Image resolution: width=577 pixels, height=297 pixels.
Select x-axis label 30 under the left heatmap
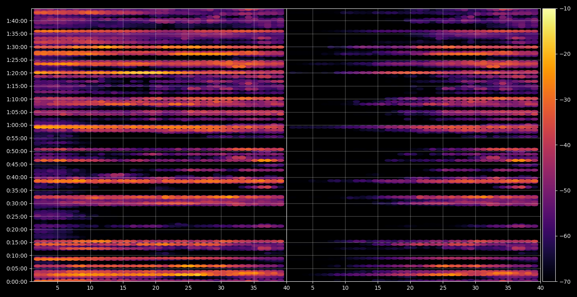pos(221,288)
